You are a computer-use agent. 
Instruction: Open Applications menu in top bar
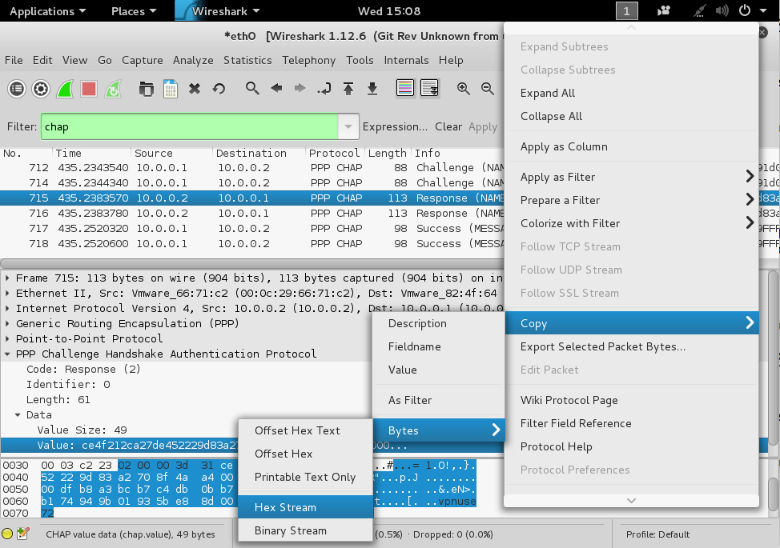47,11
